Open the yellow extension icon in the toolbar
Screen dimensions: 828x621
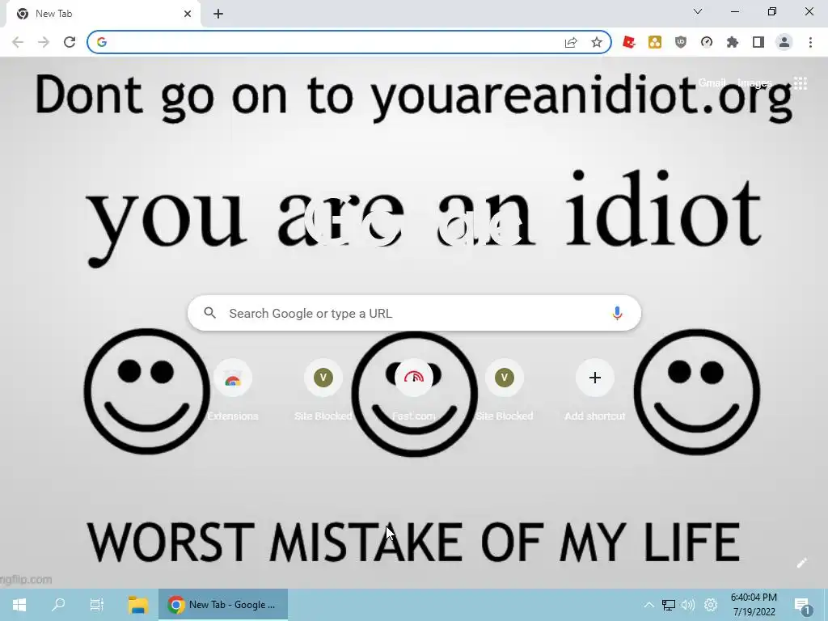point(655,42)
